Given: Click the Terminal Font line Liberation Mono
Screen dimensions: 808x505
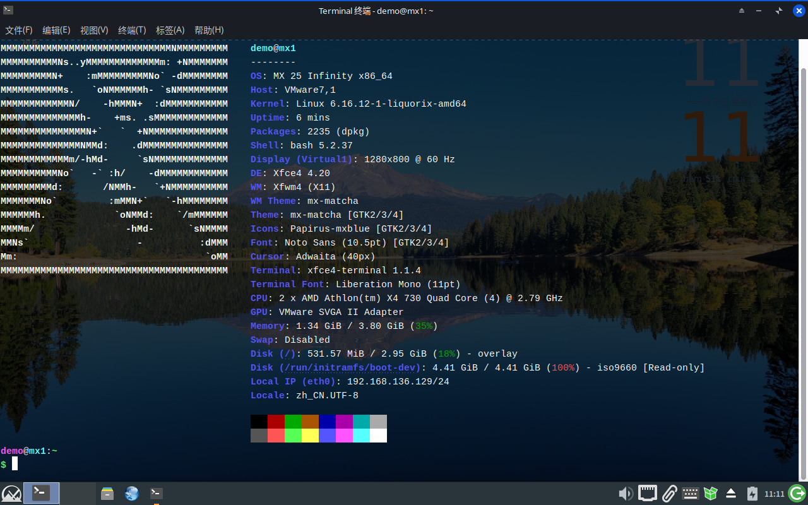Looking at the screenshot, I should point(355,284).
